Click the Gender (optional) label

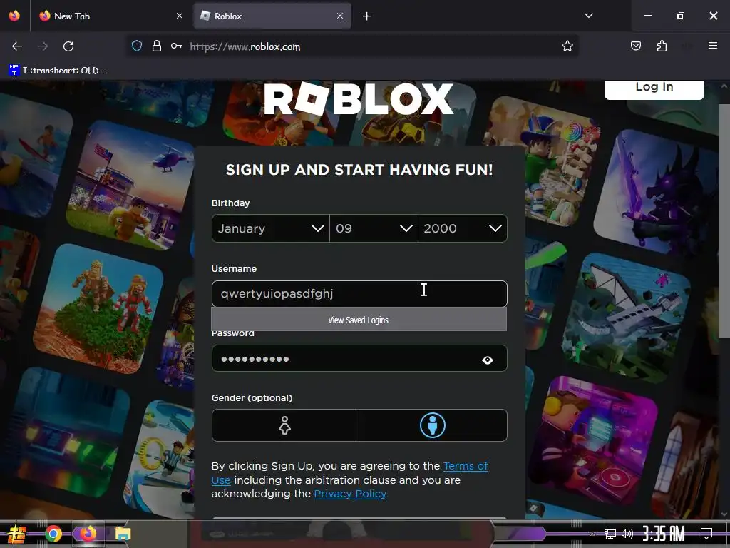(252, 398)
